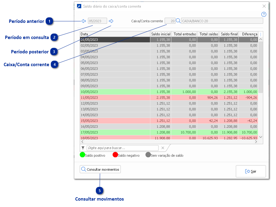Viewport: 276px width, 207px height.
Task: Select the row dated 01/05/2023
Action: pyautogui.click(x=169, y=40)
